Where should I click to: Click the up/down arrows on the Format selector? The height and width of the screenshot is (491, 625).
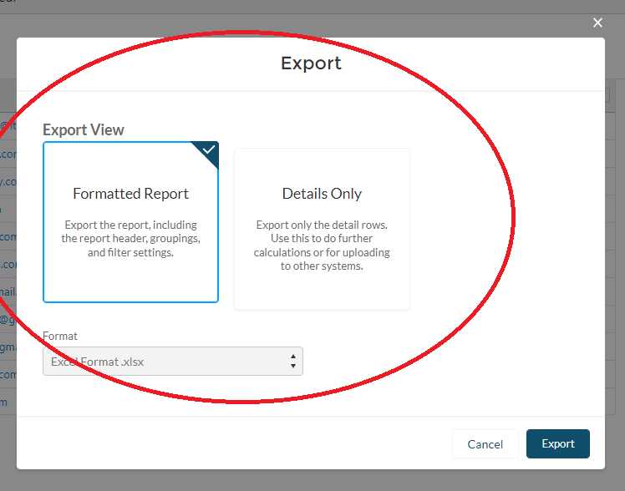tap(292, 362)
